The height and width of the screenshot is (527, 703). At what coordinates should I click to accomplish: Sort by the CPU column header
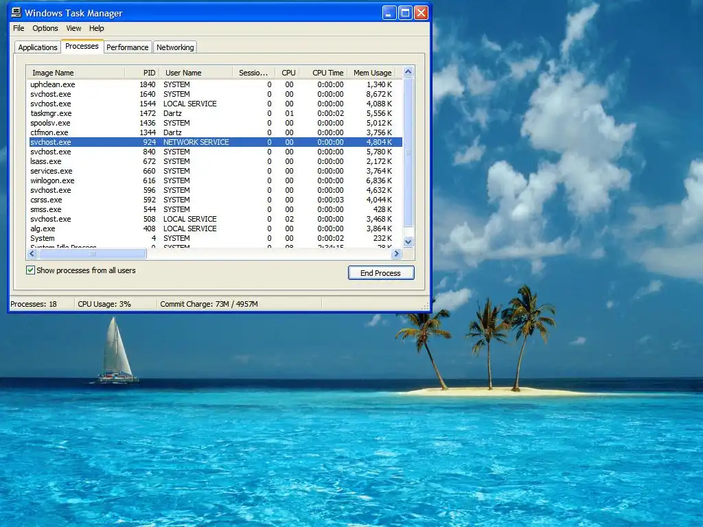click(x=287, y=73)
